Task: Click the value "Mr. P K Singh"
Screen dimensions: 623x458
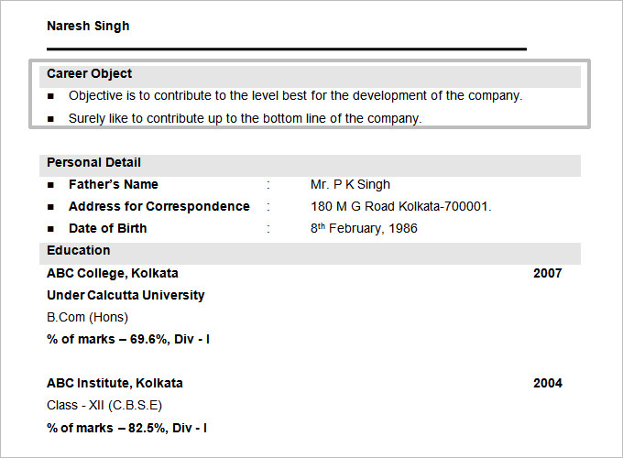Action: click(x=350, y=184)
